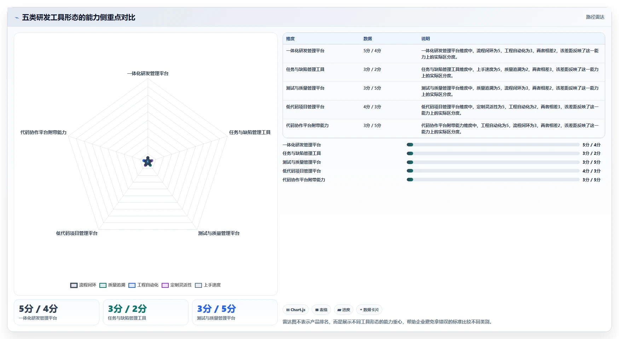Click radar axis label 任务与缺陷管理工具

[x=250, y=132]
